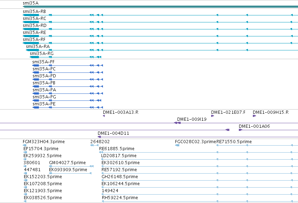Viewport: 298px width, 203px height.
Task: Select EST EP15704.3prime label
Action: pyautogui.click(x=41, y=149)
